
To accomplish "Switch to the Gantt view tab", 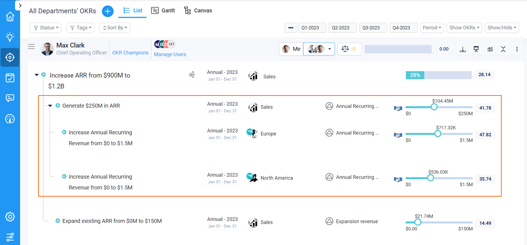I will coord(163,11).
